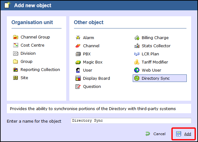198x142 pixels.
Task: Click the Tariff Modifier icon
Action: 137,62
